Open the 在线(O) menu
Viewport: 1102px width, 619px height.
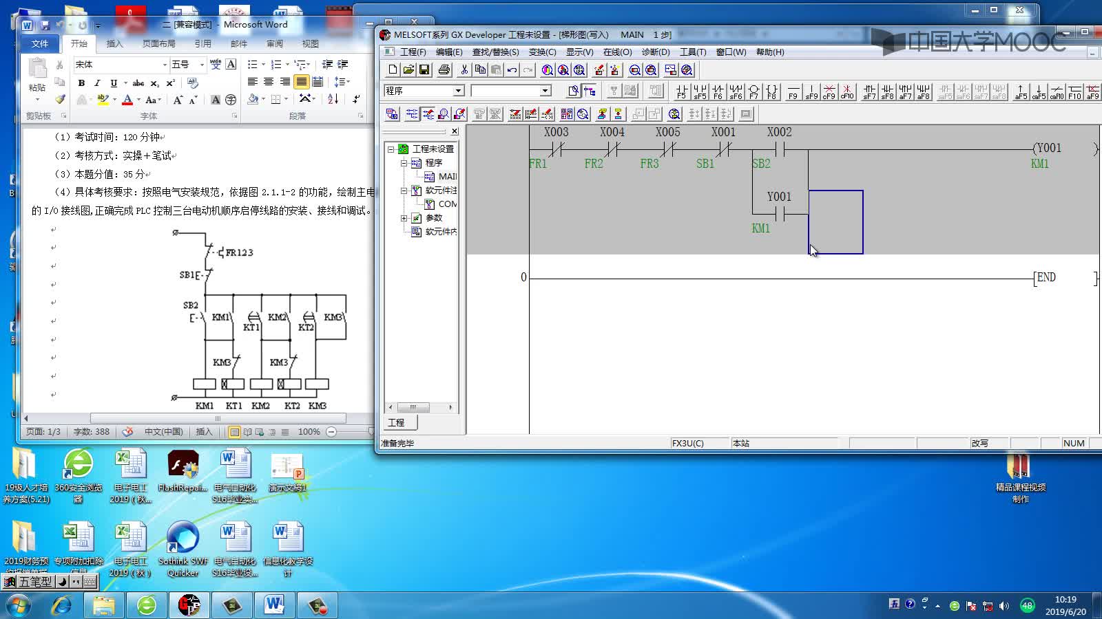pyautogui.click(x=617, y=52)
